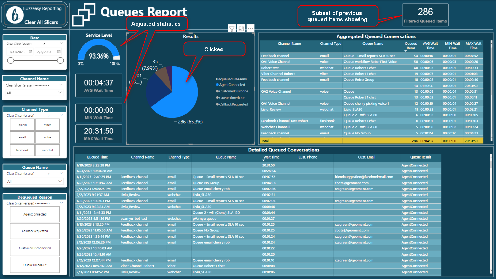This screenshot has width=496, height=279.
Task: Sort by the Wait Time column header
Action: click(x=271, y=157)
